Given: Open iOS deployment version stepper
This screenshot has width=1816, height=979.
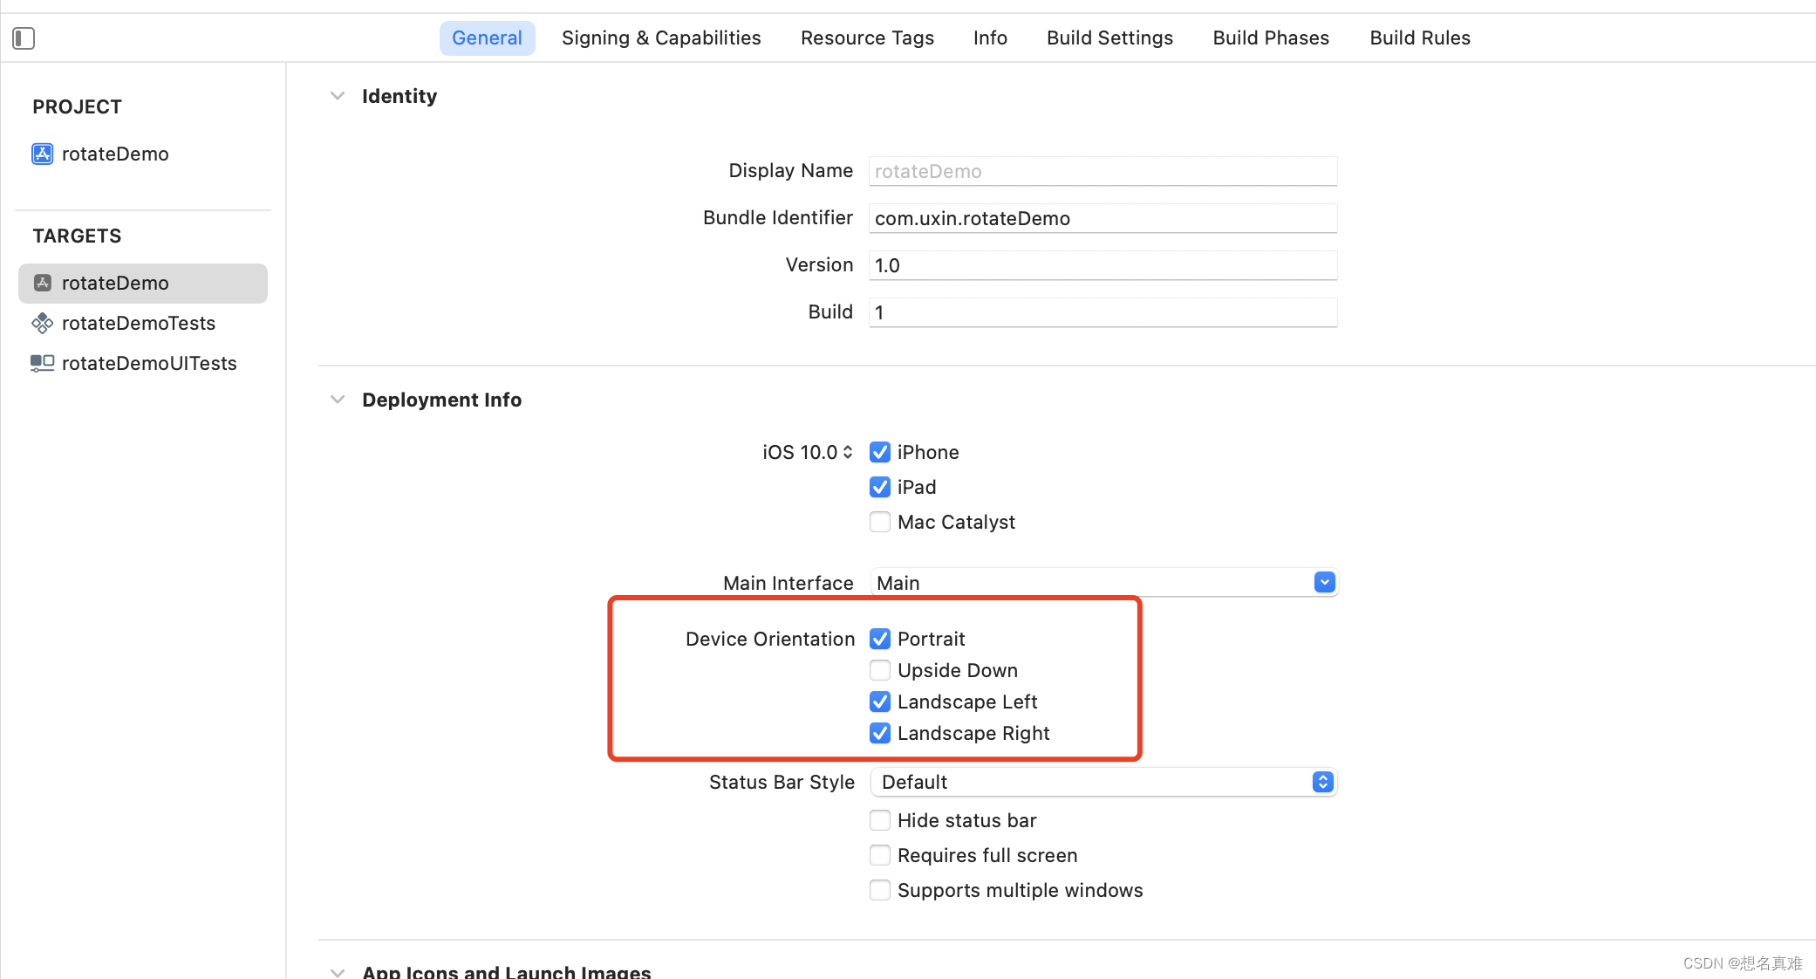Looking at the screenshot, I should [x=847, y=452].
